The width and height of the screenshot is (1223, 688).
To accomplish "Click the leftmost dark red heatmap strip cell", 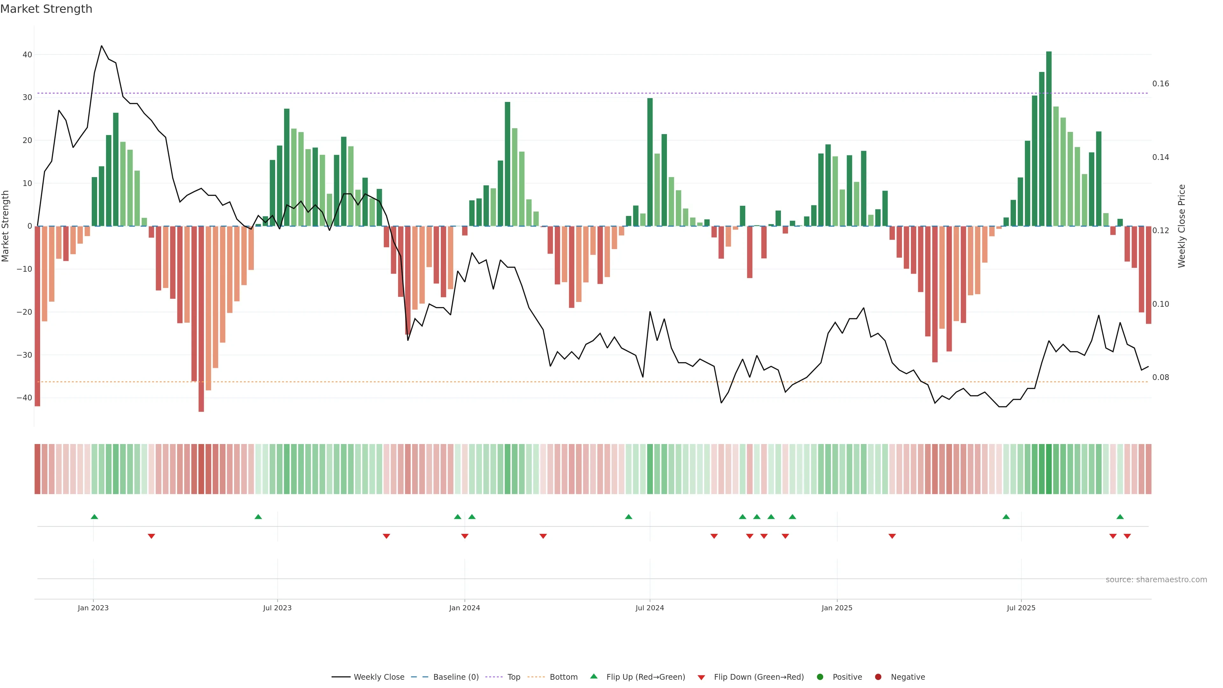I will click(x=37, y=469).
